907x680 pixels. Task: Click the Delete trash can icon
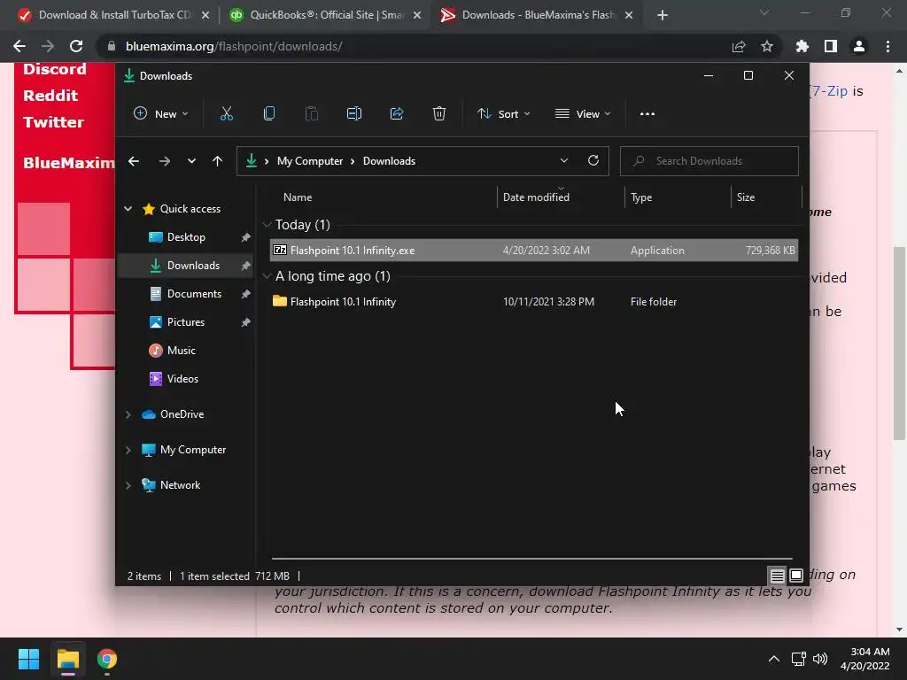439,114
